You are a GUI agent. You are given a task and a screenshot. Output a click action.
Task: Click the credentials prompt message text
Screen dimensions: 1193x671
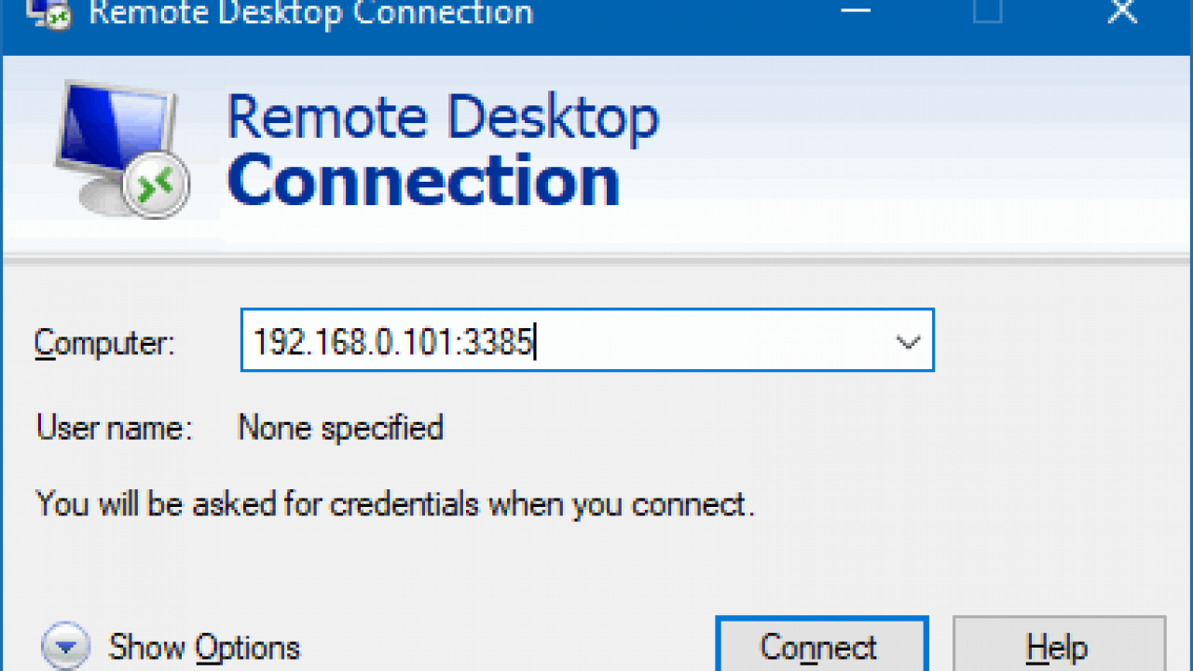point(394,505)
